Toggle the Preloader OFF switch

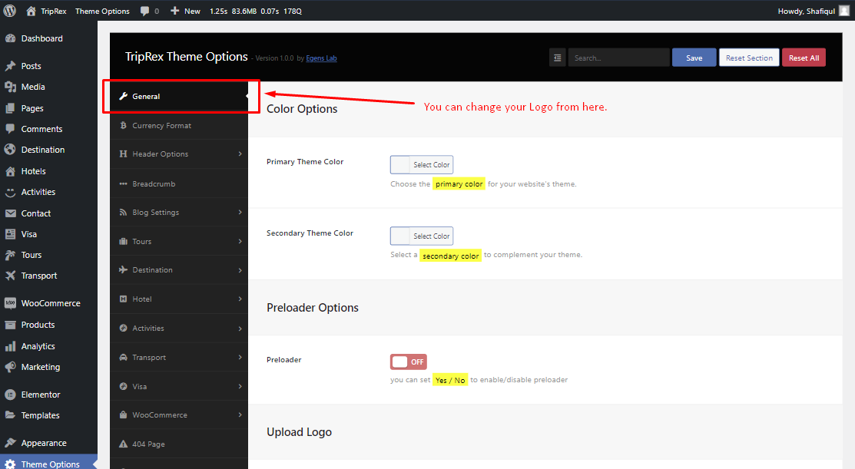[x=409, y=362]
